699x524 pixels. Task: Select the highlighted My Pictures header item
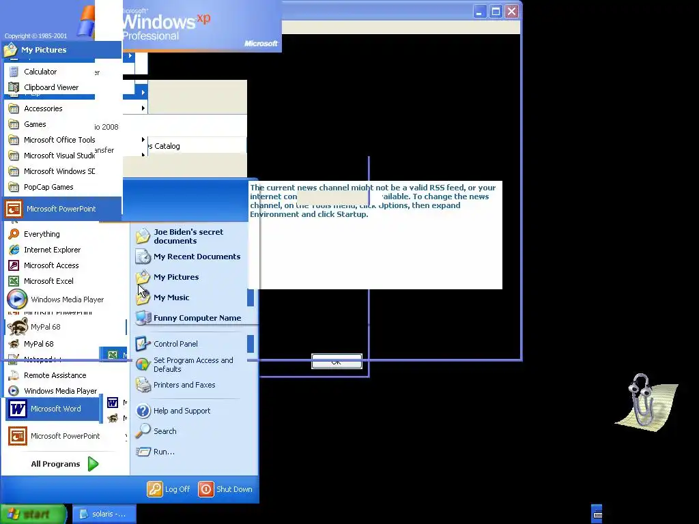click(x=62, y=50)
